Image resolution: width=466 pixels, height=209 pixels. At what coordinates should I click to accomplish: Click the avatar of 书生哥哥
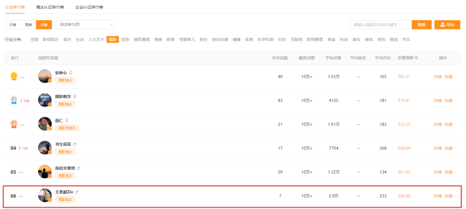pyautogui.click(x=45, y=148)
